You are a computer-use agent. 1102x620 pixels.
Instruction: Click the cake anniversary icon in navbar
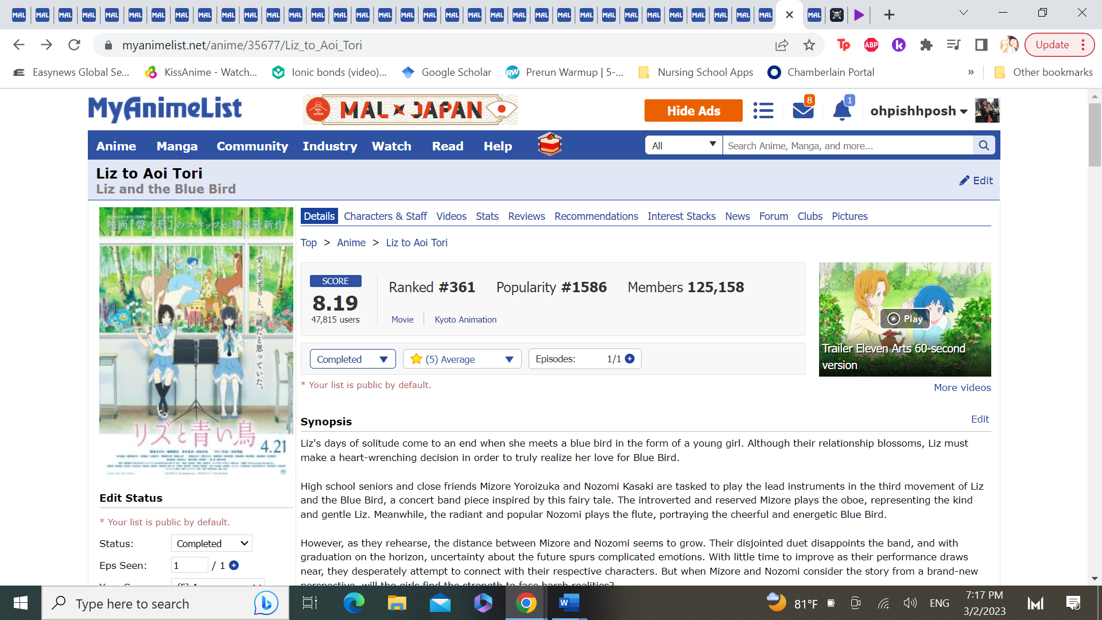pyautogui.click(x=549, y=145)
